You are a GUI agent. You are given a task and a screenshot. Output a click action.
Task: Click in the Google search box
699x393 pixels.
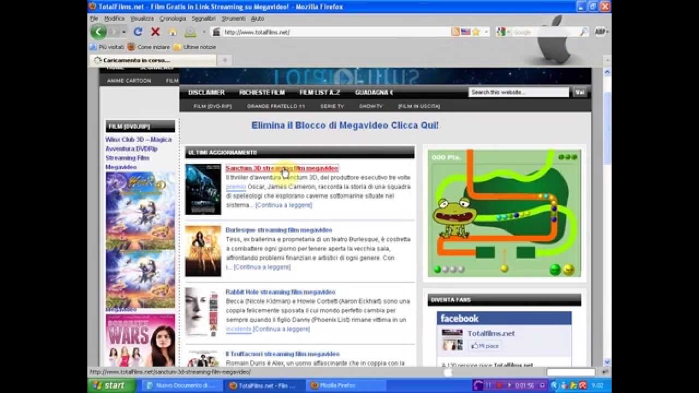544,32
